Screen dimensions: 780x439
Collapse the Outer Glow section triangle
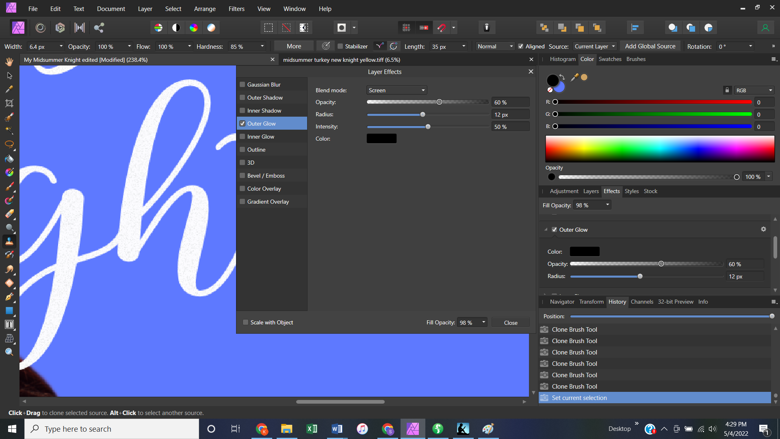546,230
